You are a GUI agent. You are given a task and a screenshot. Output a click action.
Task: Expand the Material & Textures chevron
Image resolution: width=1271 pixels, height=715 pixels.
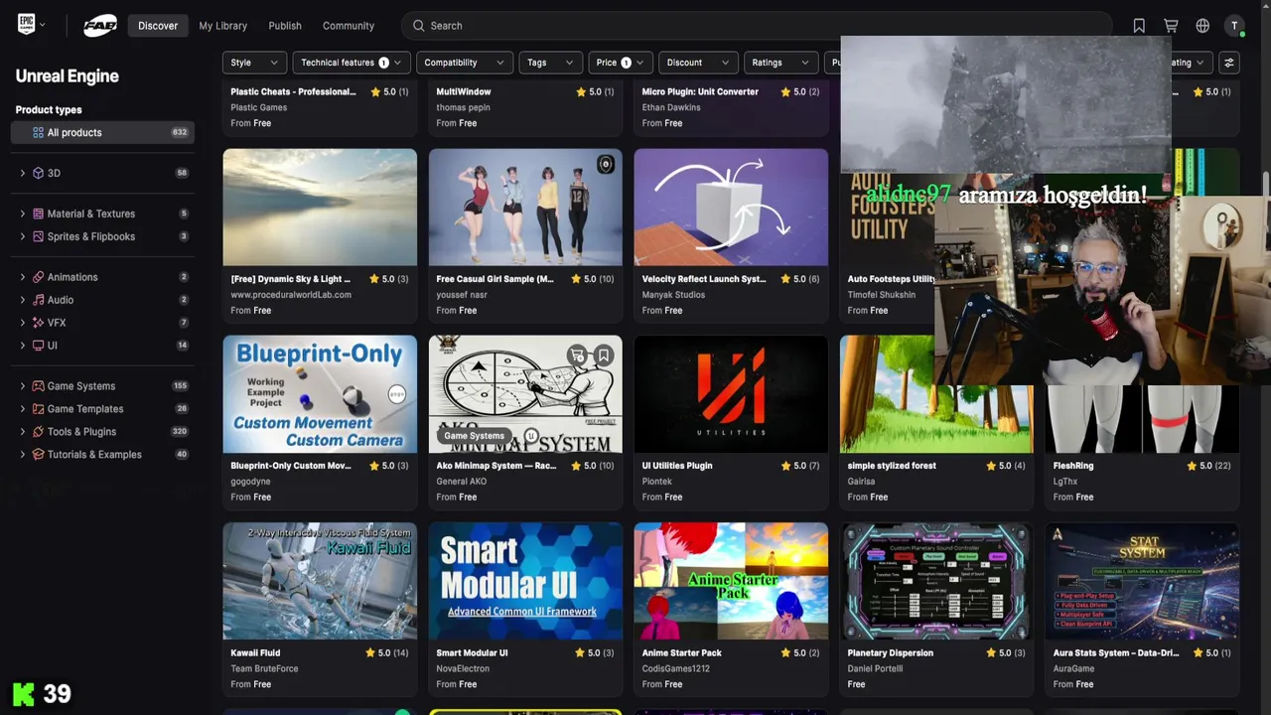23,214
